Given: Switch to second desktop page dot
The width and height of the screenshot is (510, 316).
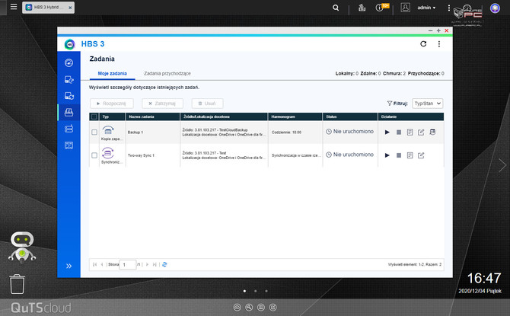Looking at the screenshot, I should (x=256, y=291).
